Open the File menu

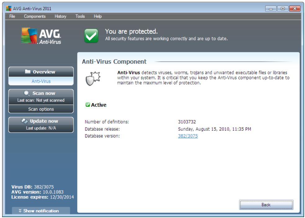pos(12,16)
